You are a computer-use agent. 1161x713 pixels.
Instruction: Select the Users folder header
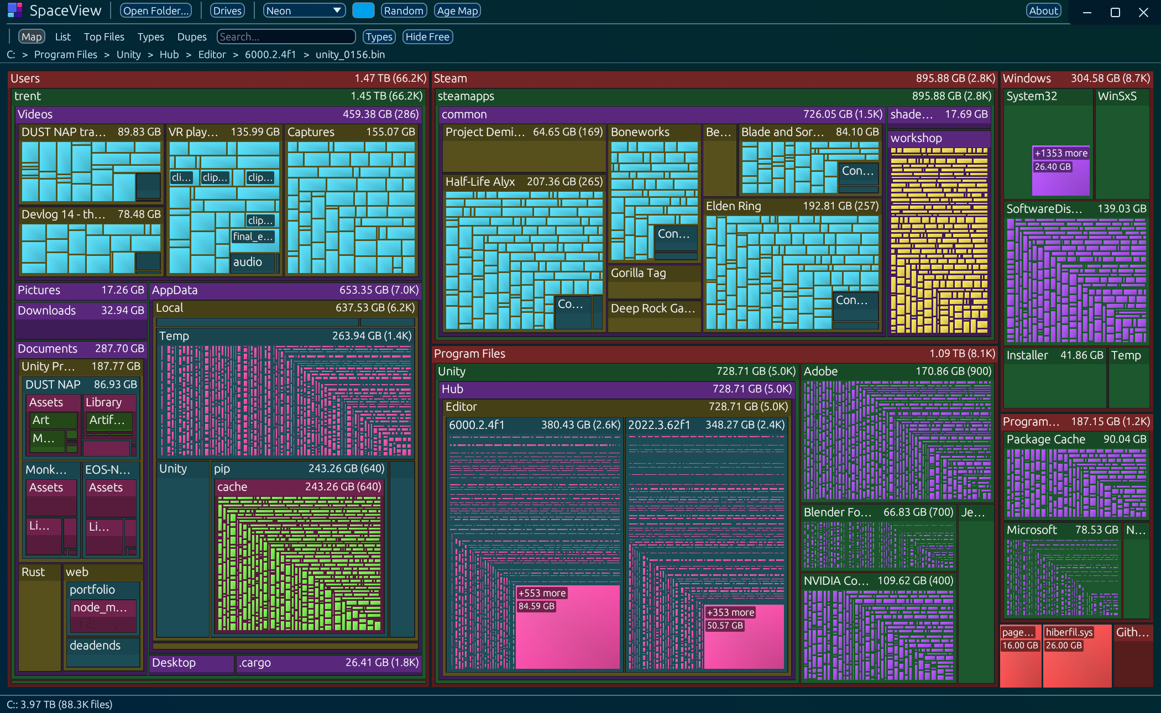pos(218,78)
